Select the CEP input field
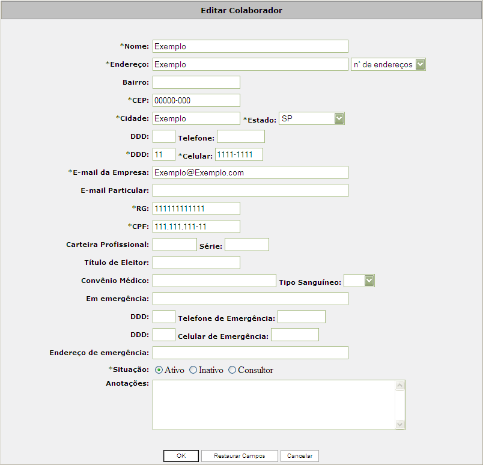483x465 pixels. (x=196, y=100)
